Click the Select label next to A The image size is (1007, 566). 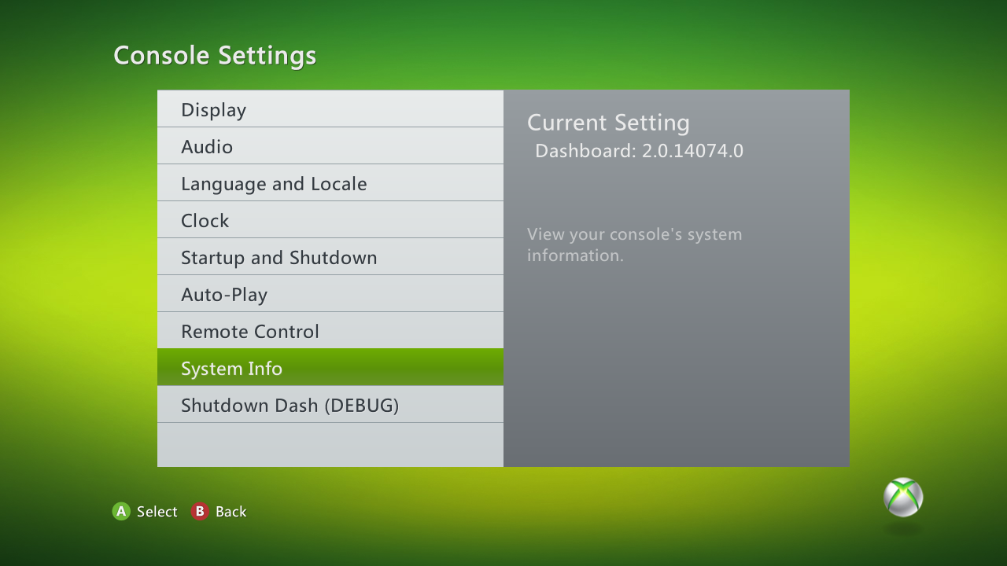click(x=157, y=512)
